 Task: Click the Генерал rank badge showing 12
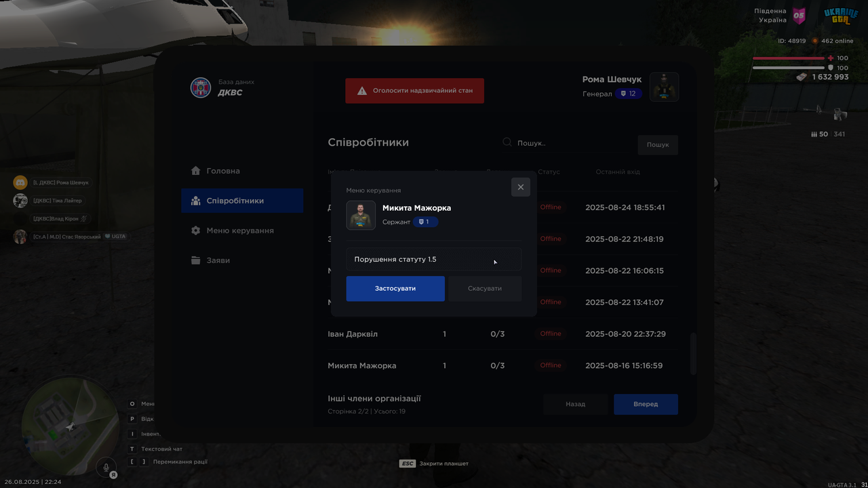pyautogui.click(x=629, y=94)
